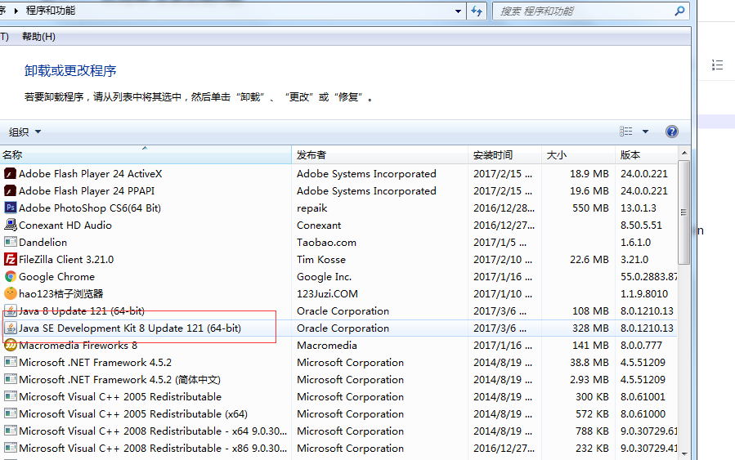Click the .NET Framework 4.5.2 (简体中文) icon
The image size is (735, 460).
coord(11,380)
